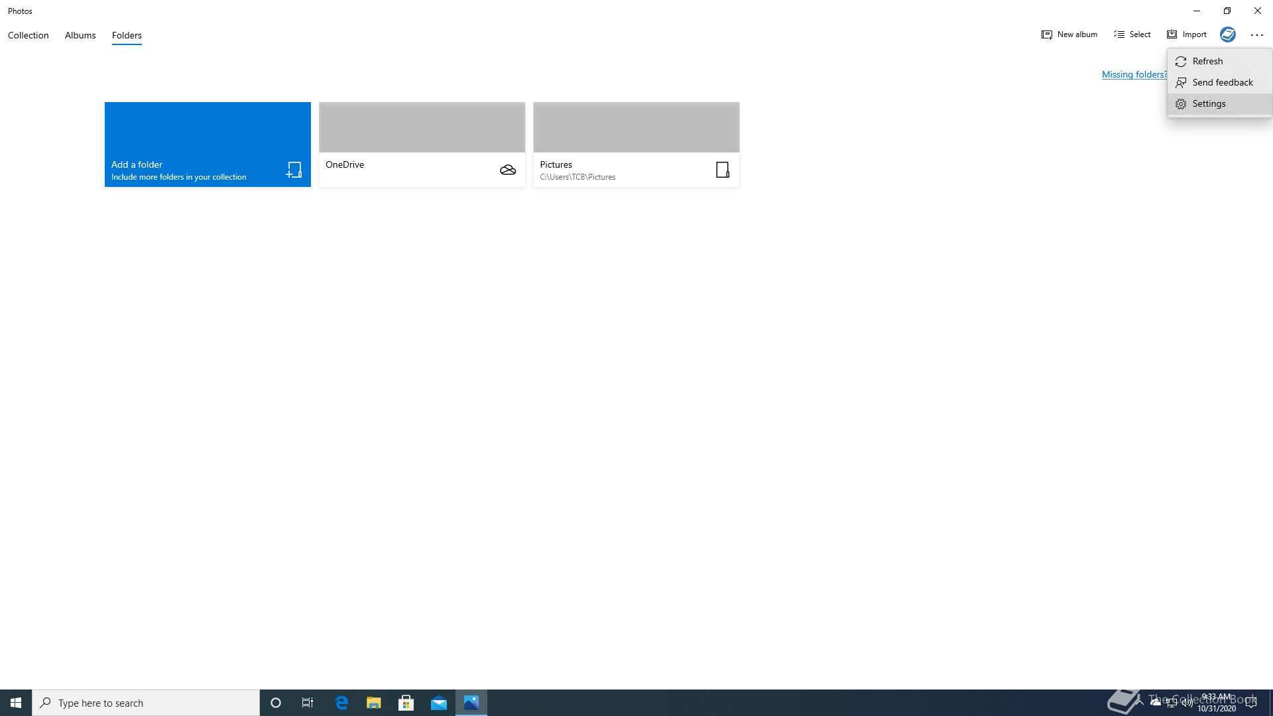Open the Pictures folder tile

click(636, 144)
